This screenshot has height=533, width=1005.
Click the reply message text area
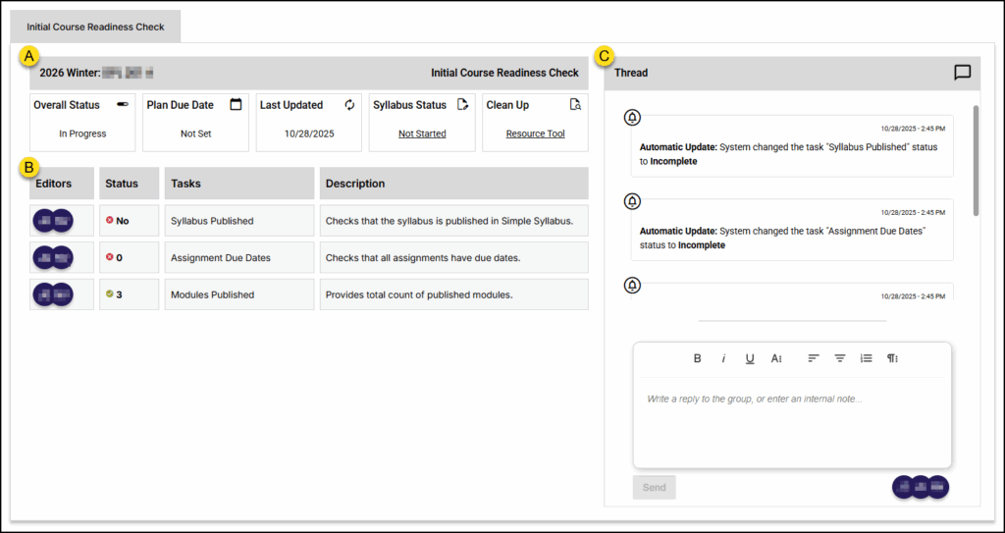click(792, 423)
